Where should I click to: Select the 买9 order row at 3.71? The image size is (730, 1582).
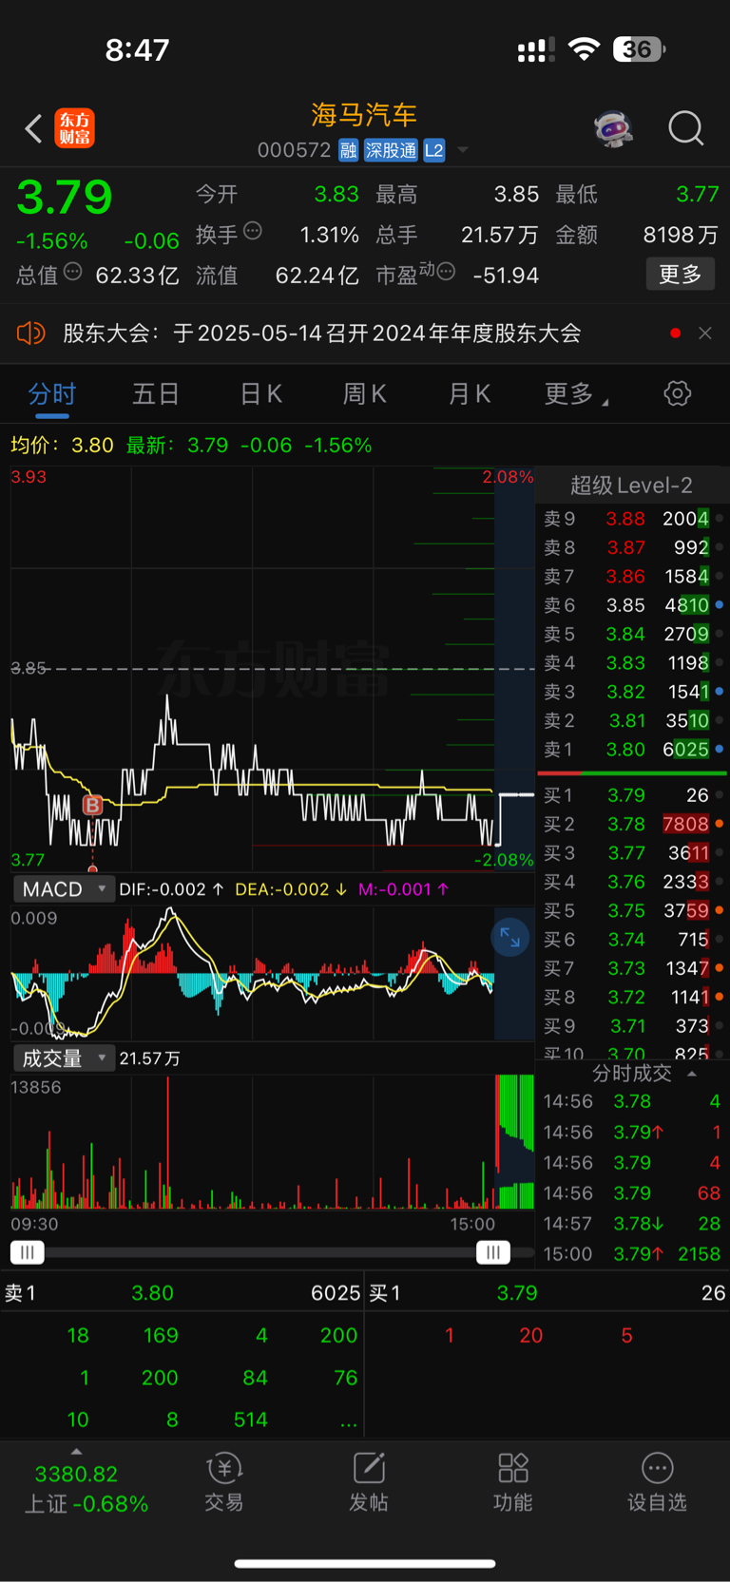(x=633, y=1026)
